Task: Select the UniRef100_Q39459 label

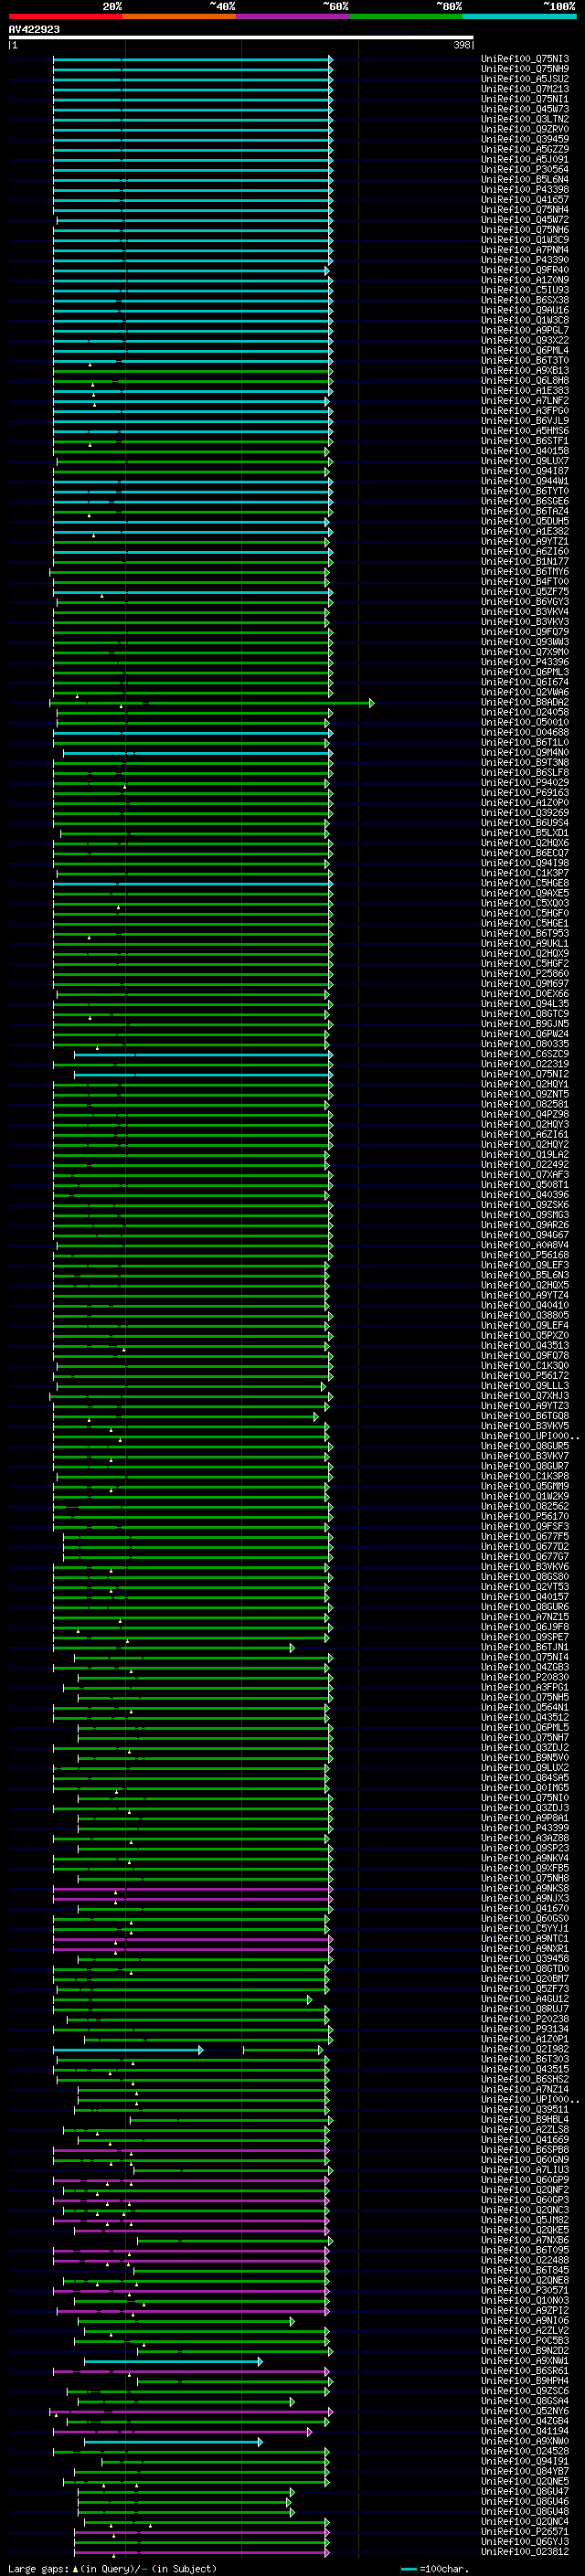Action: click(x=525, y=139)
